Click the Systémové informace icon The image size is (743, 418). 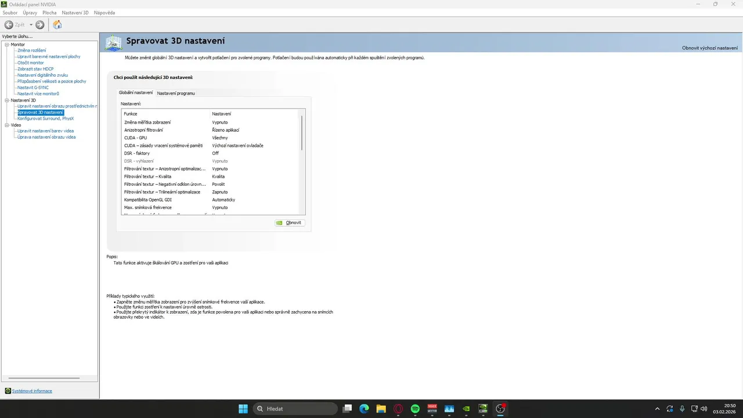pos(8,391)
